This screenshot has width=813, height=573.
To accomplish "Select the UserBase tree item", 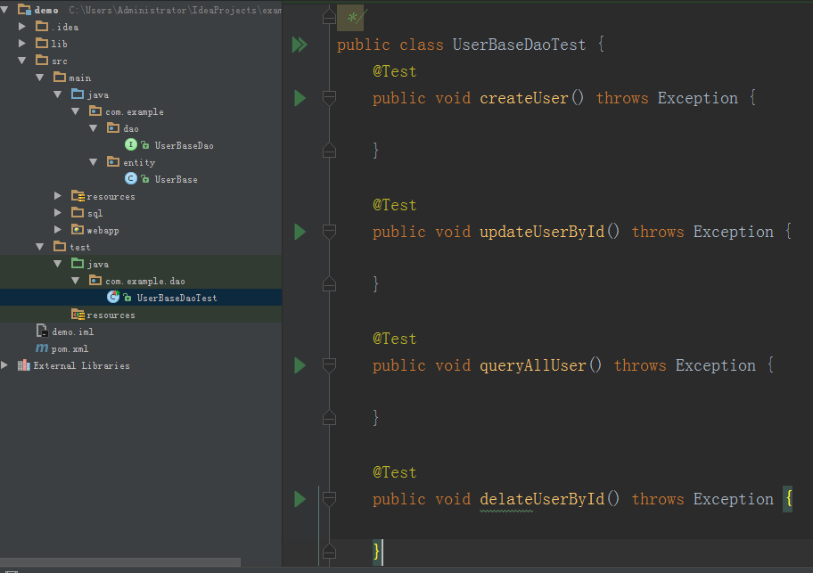I will click(176, 179).
